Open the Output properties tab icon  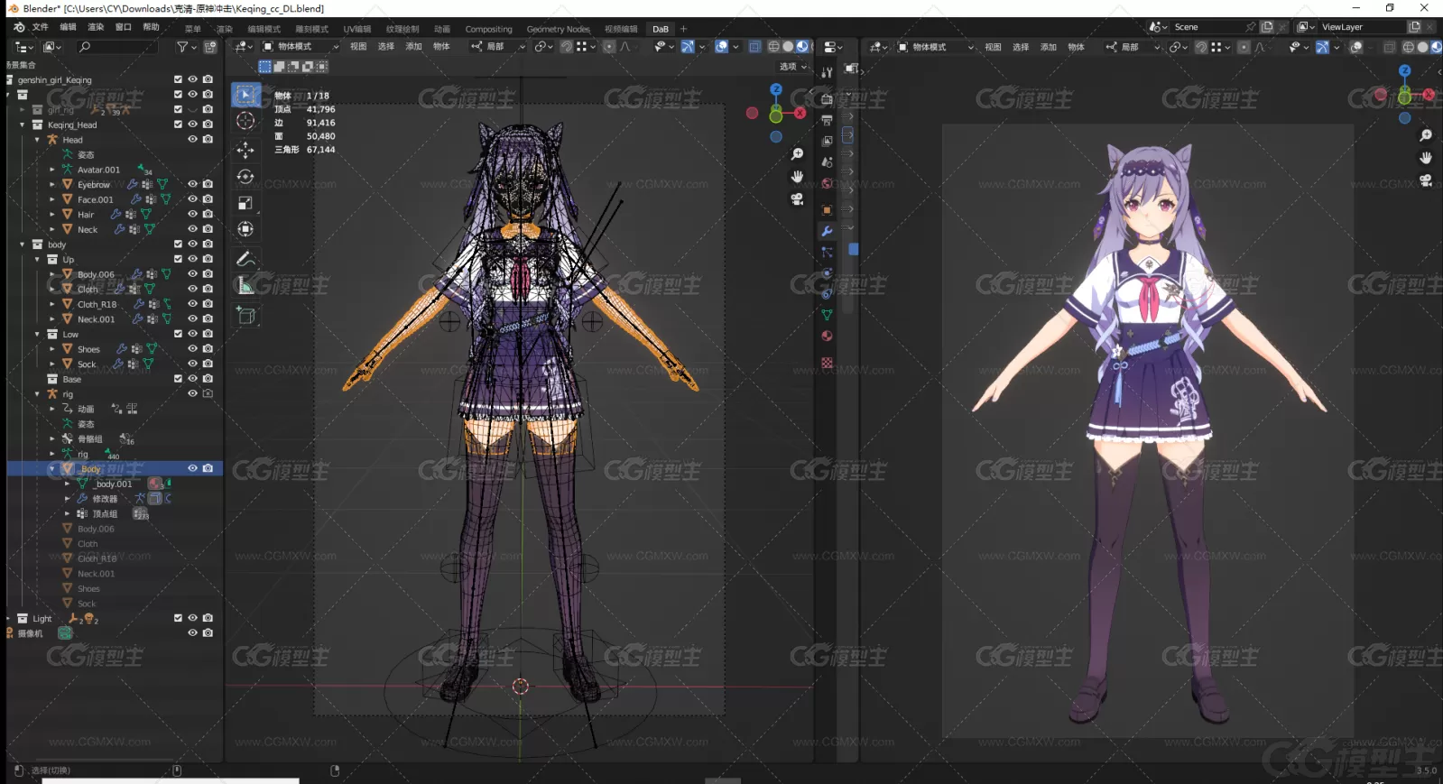827,120
